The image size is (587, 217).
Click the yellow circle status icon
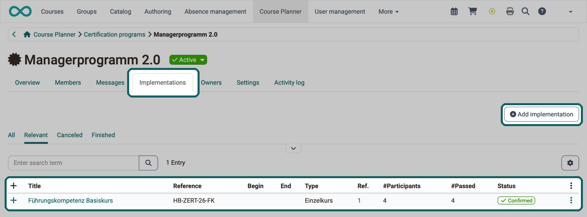pos(492,12)
